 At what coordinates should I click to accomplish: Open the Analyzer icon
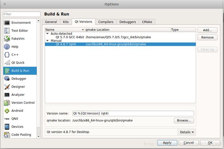tap(7, 95)
